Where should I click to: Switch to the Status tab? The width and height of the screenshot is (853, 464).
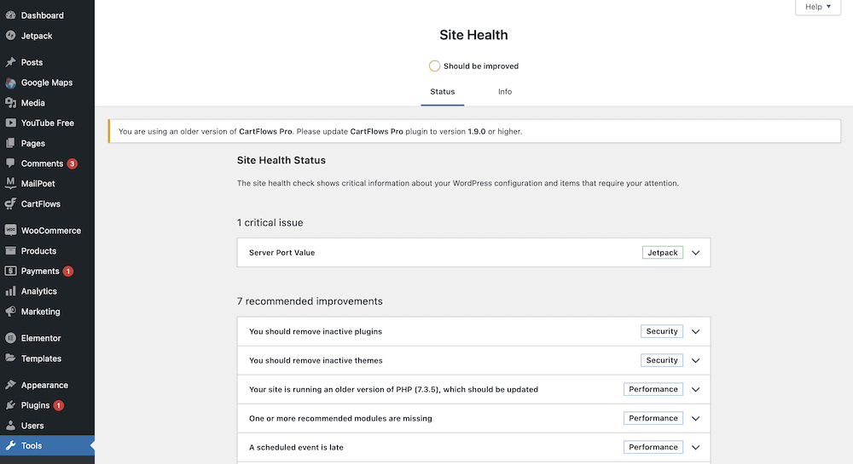click(442, 92)
